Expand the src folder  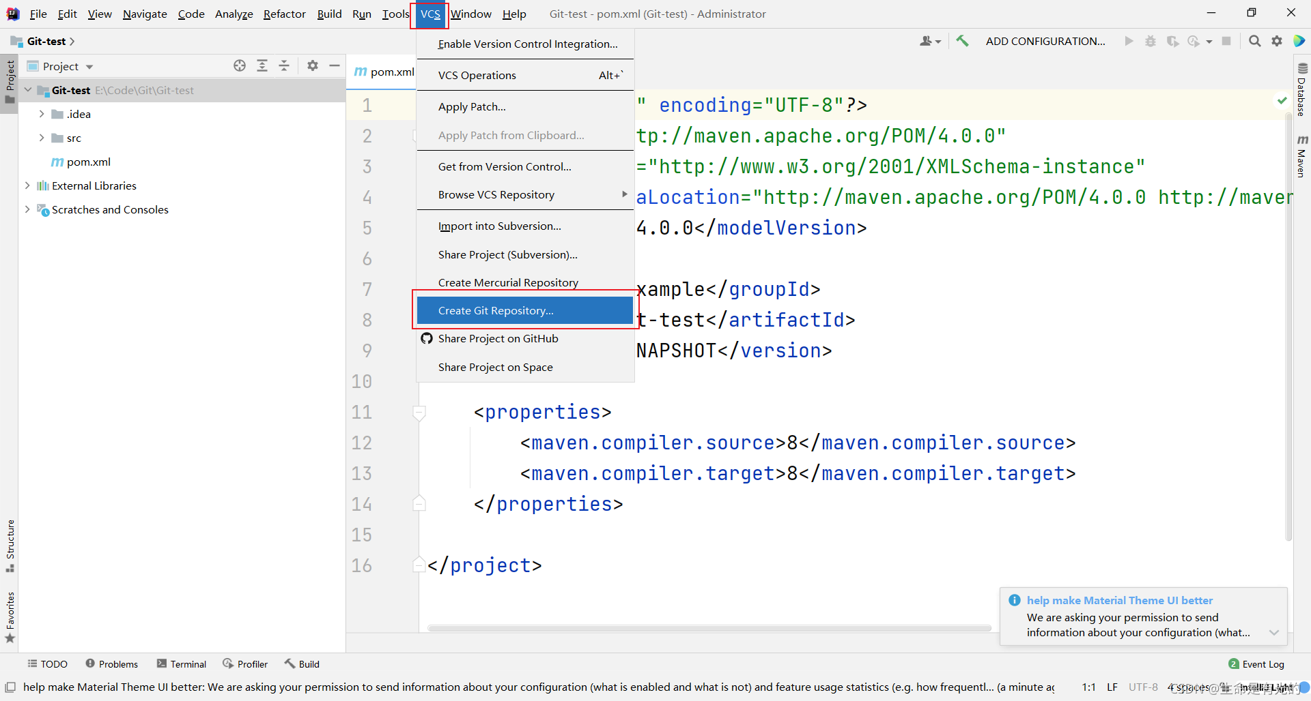click(x=42, y=138)
